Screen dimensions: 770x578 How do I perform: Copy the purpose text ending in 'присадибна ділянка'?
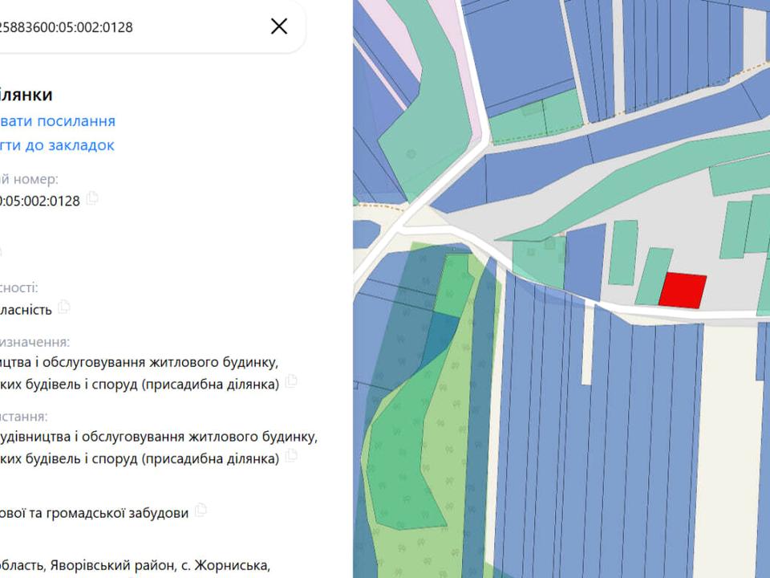click(x=291, y=381)
